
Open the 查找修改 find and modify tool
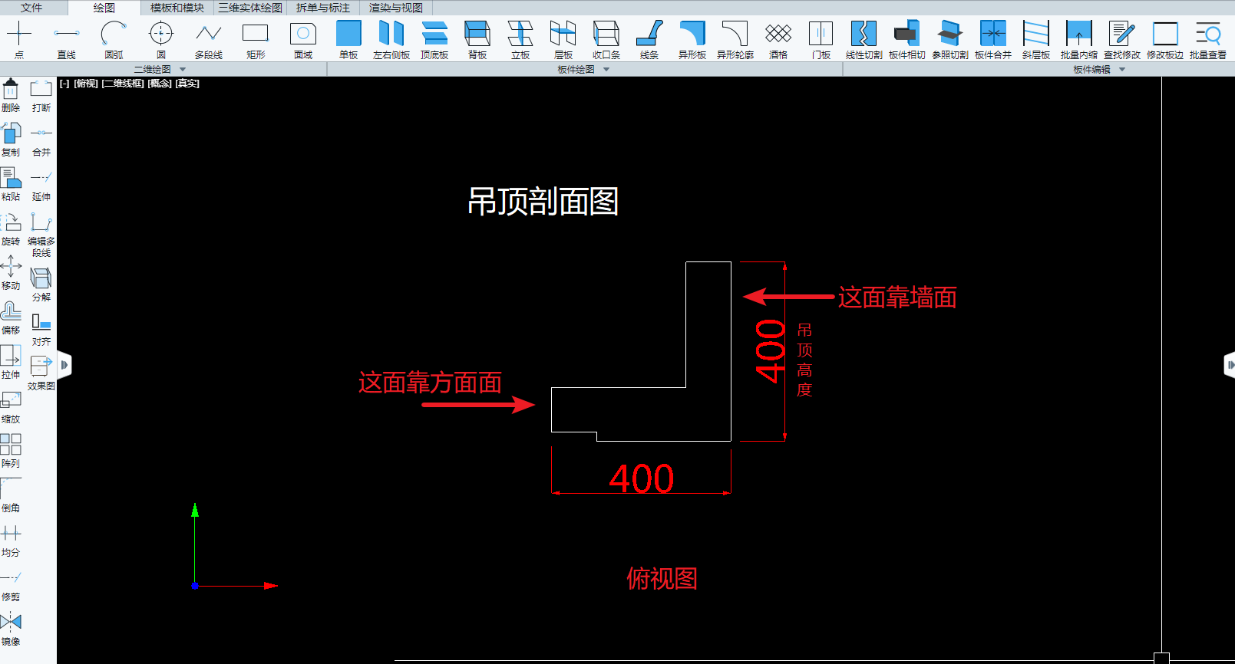pyautogui.click(x=1121, y=40)
